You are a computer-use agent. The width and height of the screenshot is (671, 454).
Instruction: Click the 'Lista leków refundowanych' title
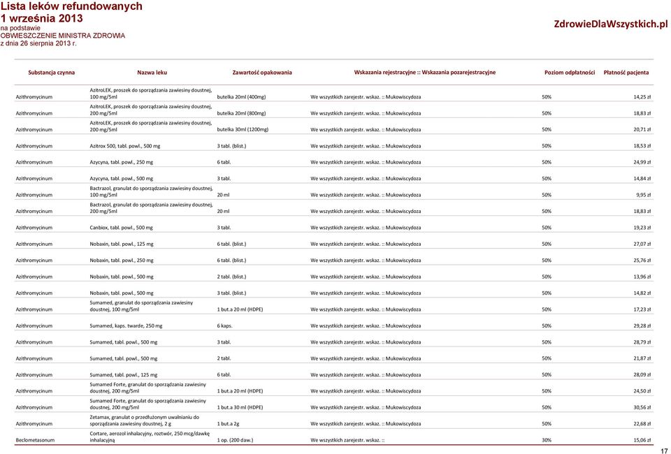point(71,6)
